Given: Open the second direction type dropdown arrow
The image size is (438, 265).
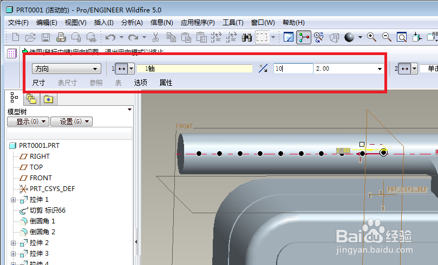Looking at the screenshot, I should (x=415, y=69).
